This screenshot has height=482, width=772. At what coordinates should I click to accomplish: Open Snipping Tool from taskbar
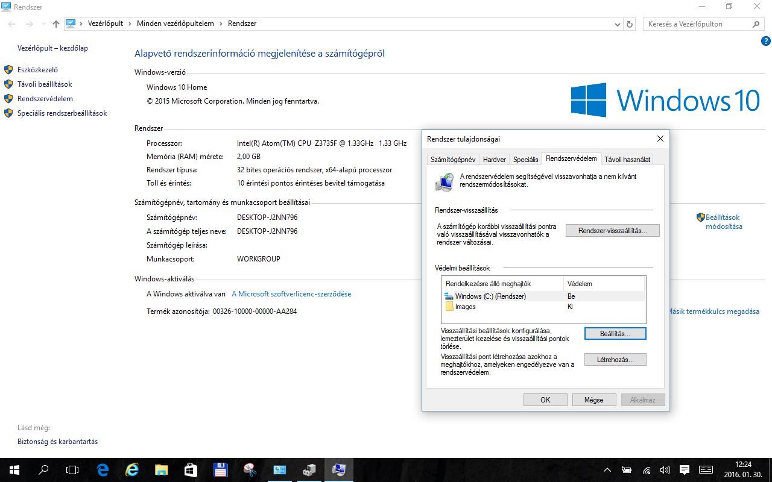pos(250,470)
